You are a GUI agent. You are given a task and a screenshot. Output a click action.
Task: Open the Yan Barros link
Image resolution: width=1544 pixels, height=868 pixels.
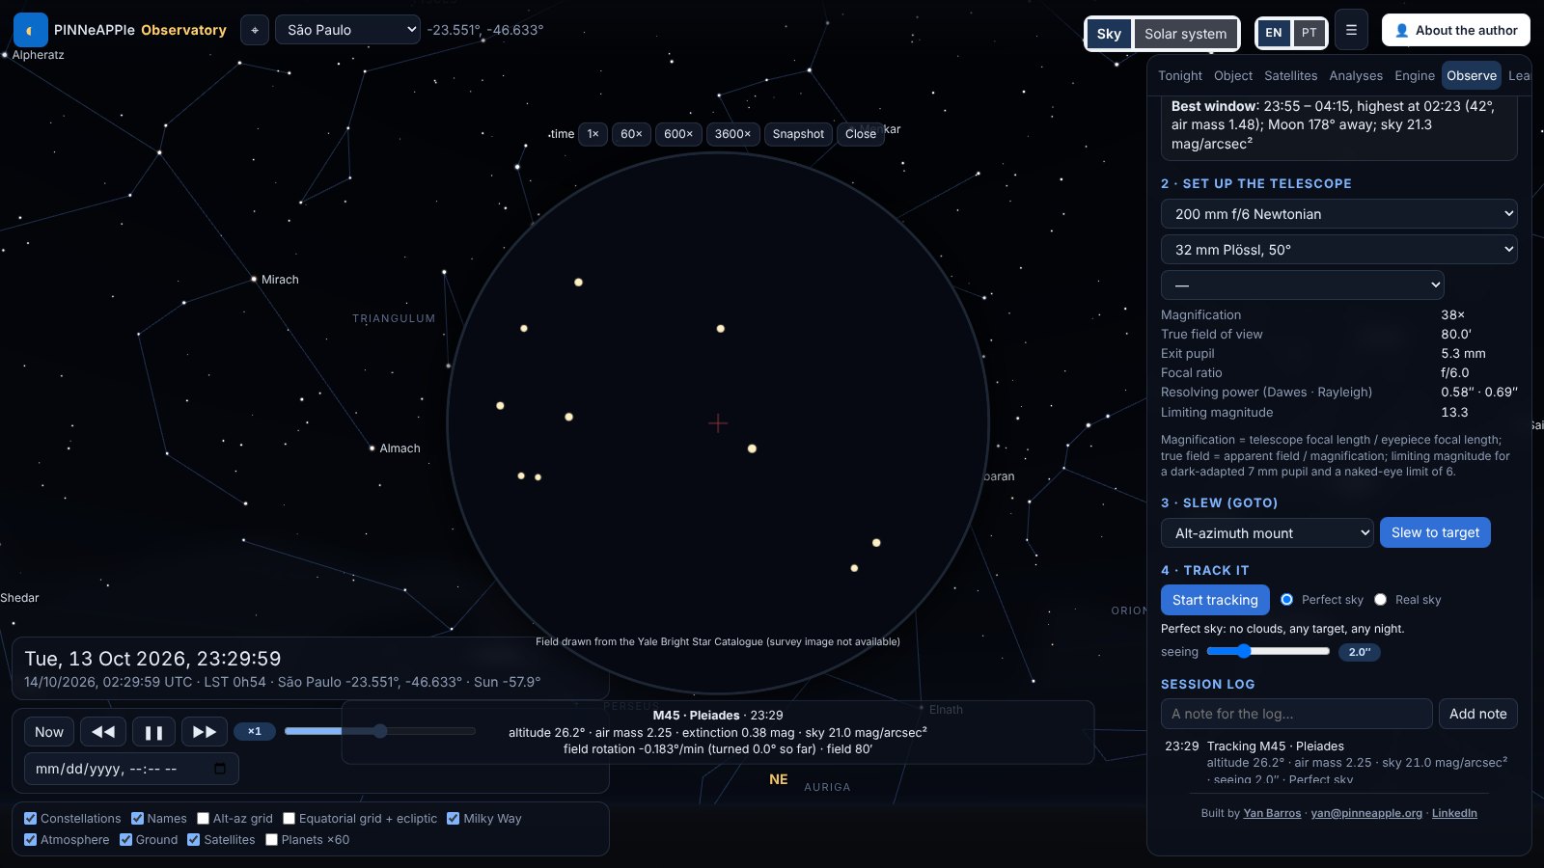coord(1272,813)
